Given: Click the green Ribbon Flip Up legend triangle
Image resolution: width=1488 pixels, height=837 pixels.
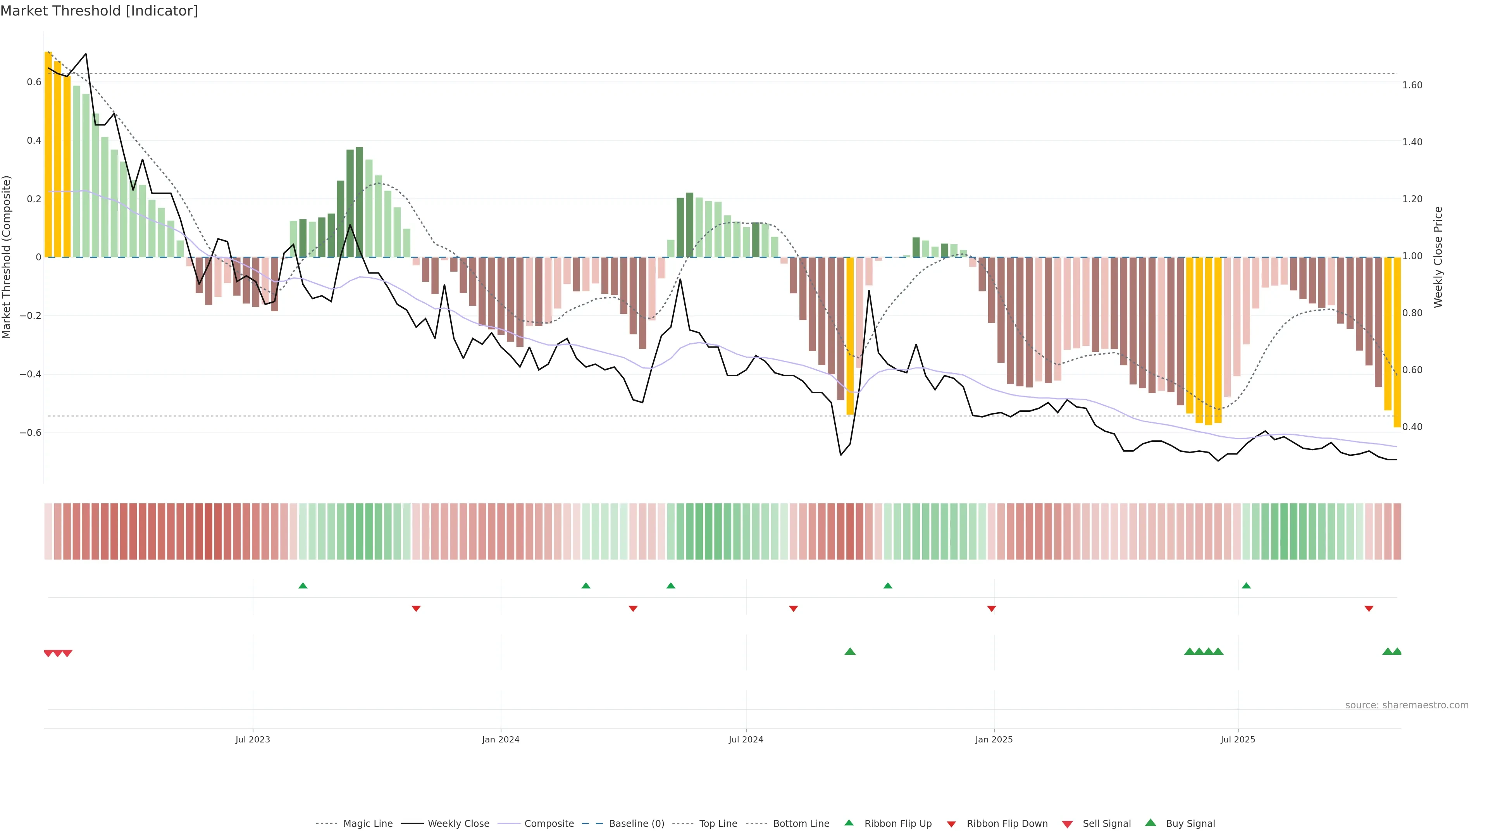Looking at the screenshot, I should click(849, 823).
